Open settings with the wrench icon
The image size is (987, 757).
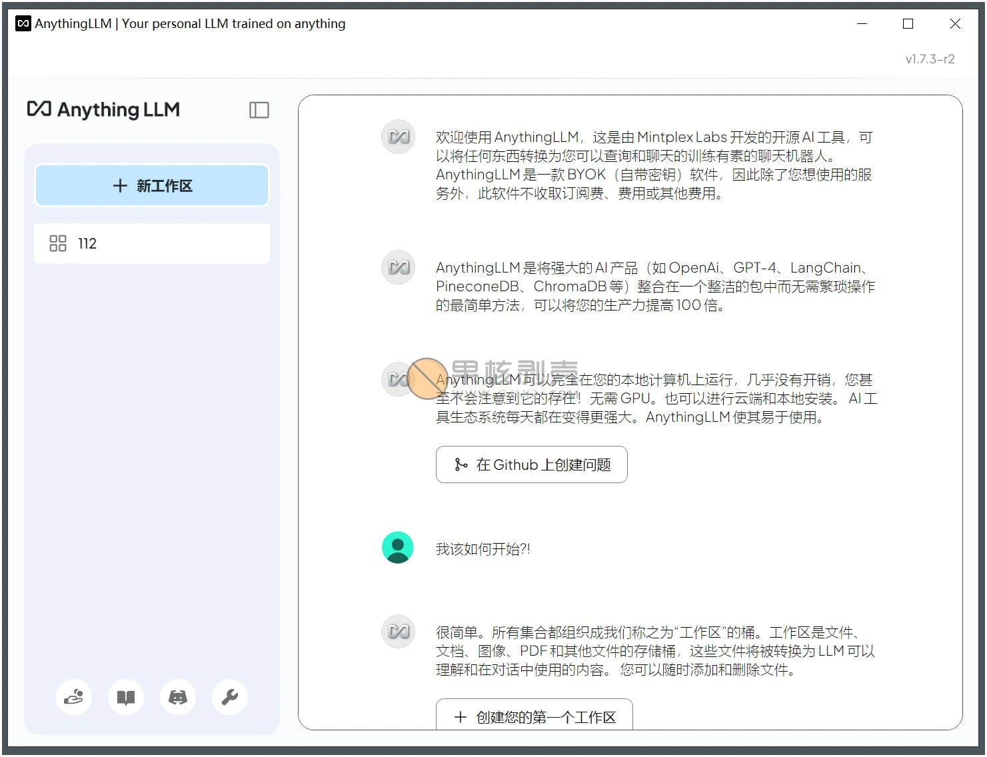tap(230, 697)
